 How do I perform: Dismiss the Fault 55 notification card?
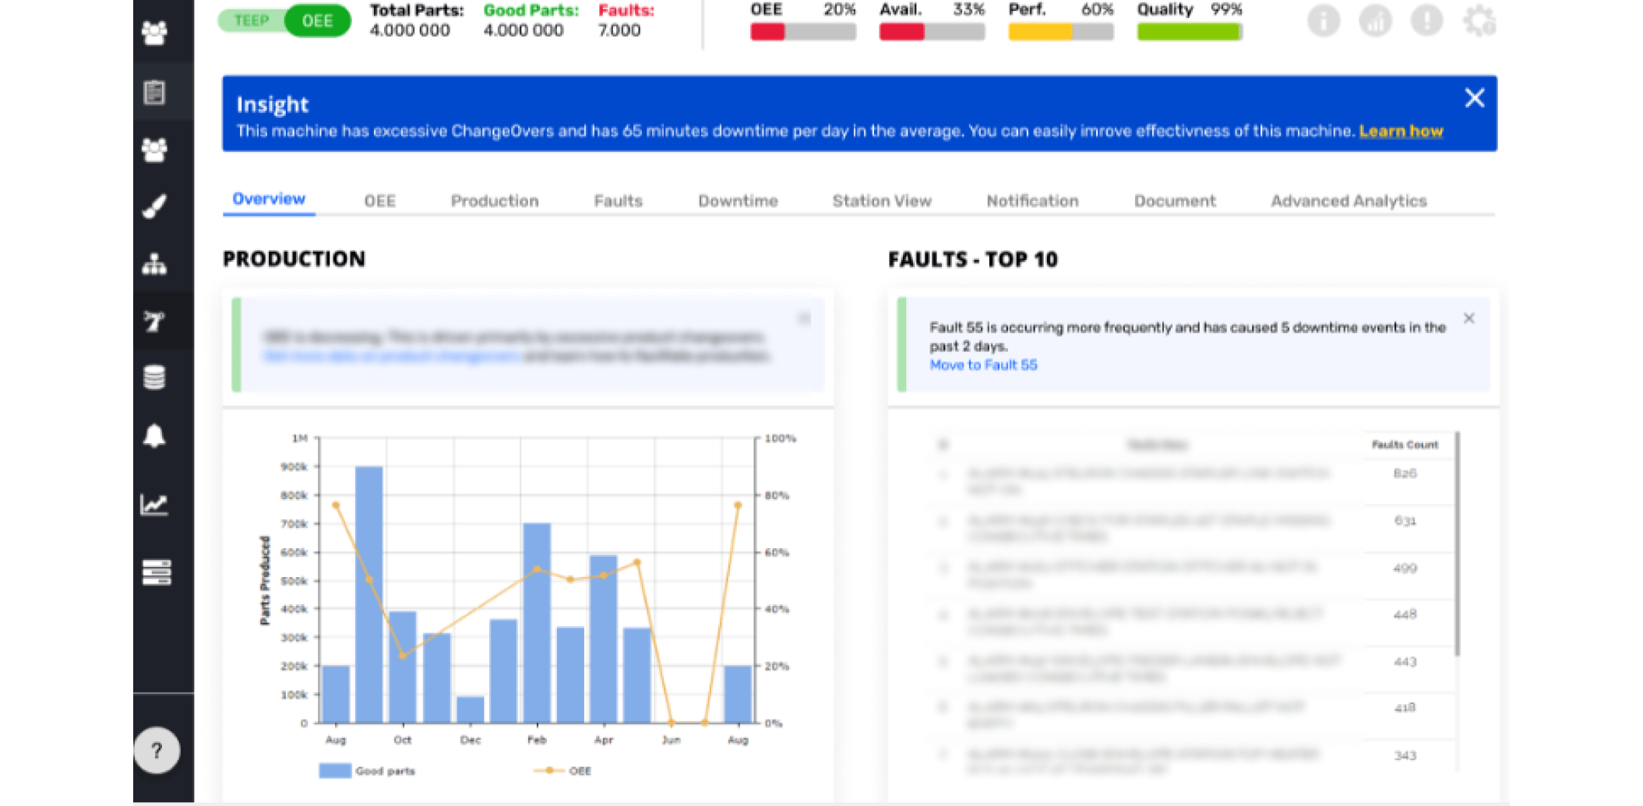(1469, 318)
